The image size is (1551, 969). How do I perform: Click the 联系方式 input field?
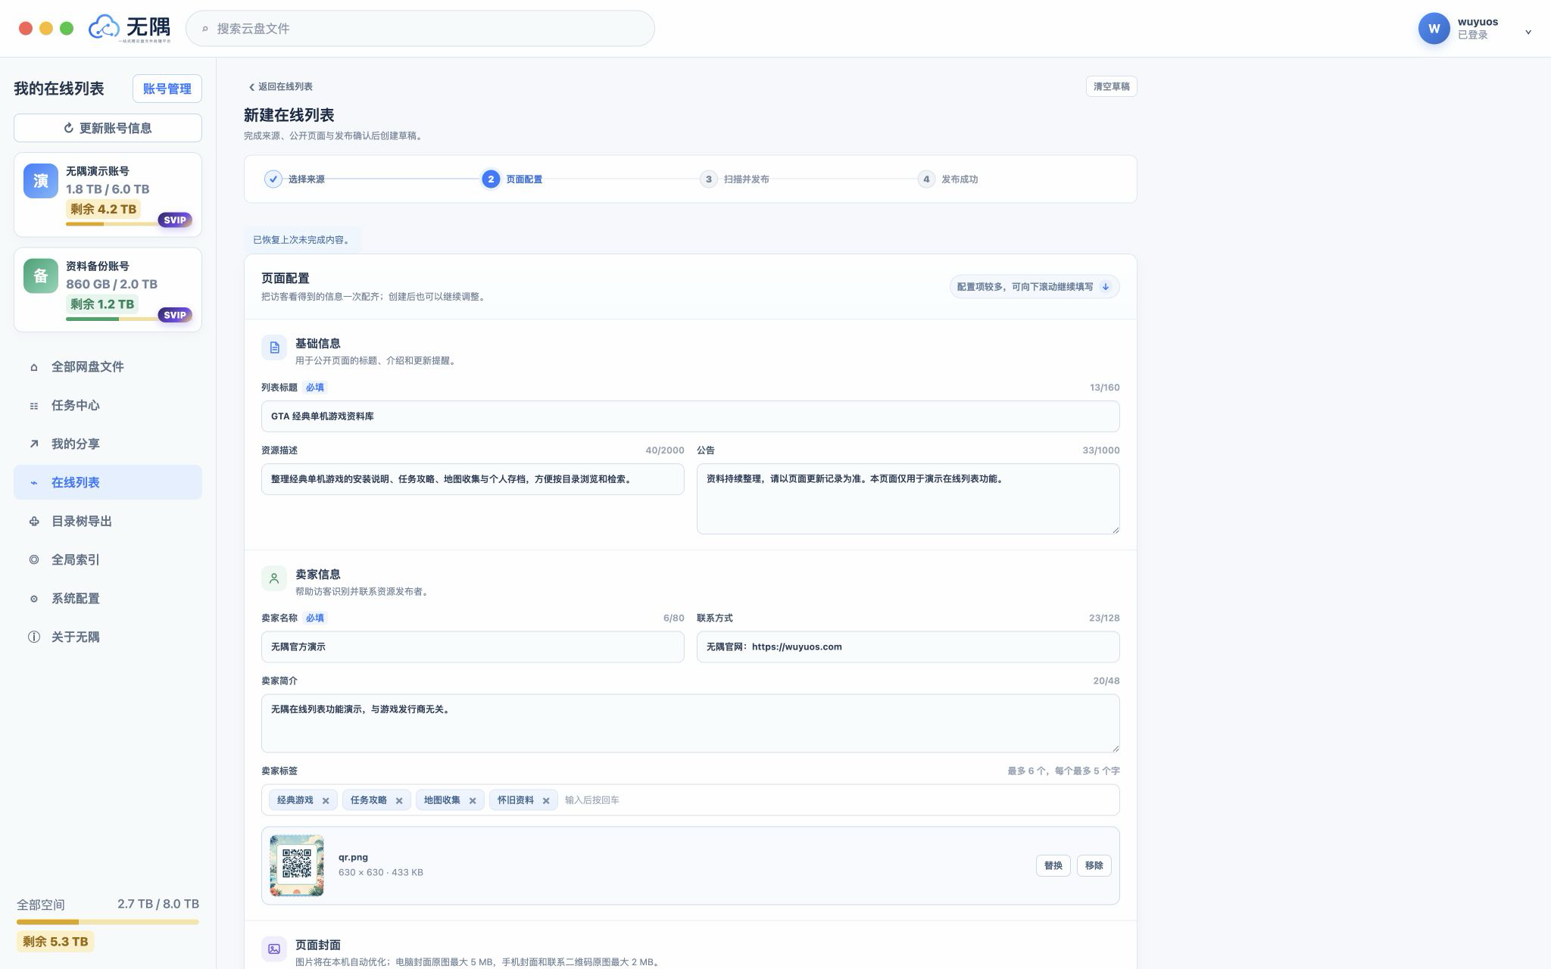pos(908,647)
